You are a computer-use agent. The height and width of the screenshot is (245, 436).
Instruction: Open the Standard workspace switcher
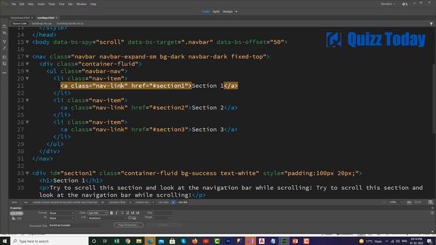click(x=388, y=4)
